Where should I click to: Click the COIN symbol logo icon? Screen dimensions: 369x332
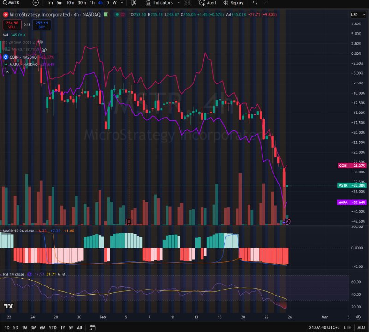click(x=6, y=57)
